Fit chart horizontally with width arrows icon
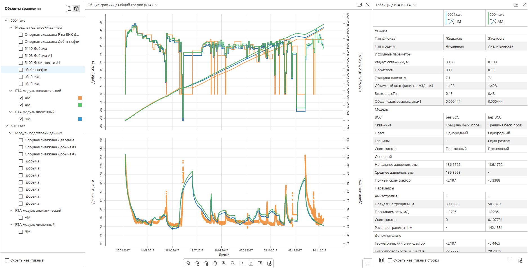 [x=242, y=263]
